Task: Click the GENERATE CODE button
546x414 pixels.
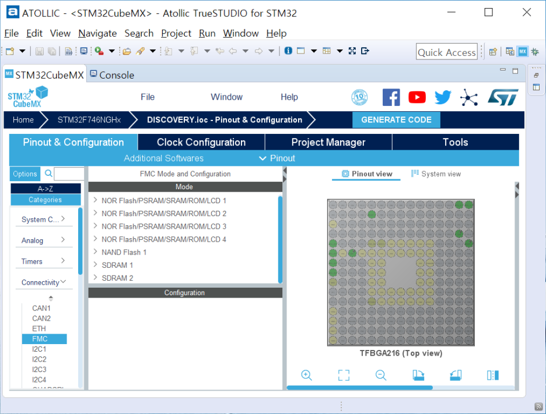Action: (396, 120)
